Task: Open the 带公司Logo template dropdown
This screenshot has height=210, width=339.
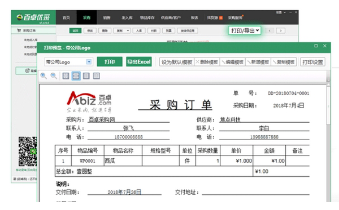Action: tap(89, 62)
